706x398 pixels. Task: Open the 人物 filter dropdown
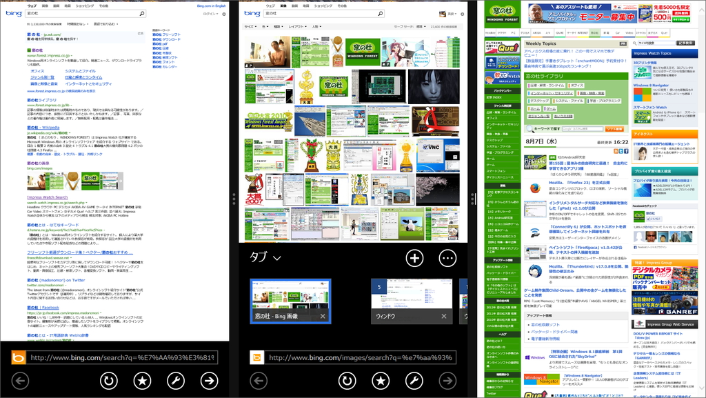click(x=316, y=27)
